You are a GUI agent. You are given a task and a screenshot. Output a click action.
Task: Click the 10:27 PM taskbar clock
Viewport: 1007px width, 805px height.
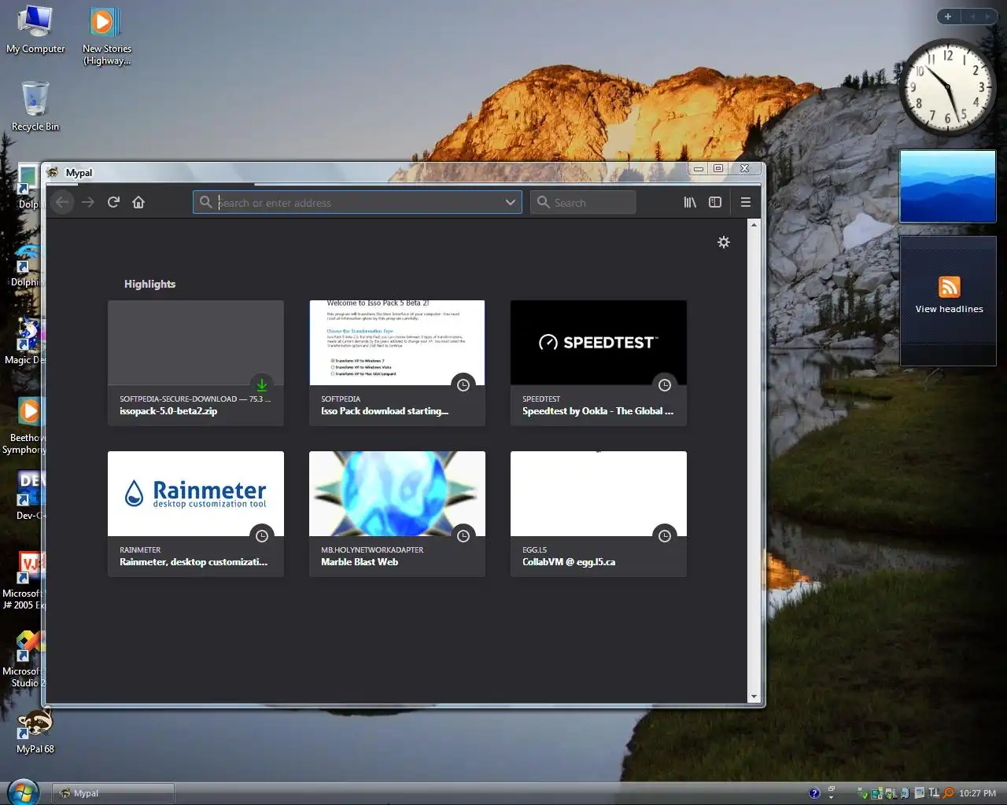[977, 793]
